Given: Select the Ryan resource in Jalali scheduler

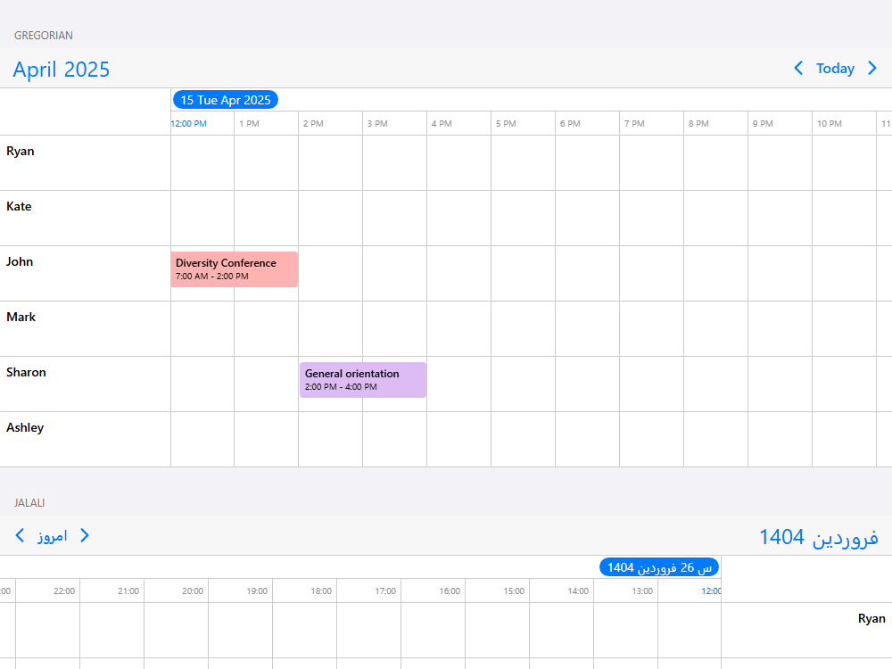Looking at the screenshot, I should tap(806, 631).
